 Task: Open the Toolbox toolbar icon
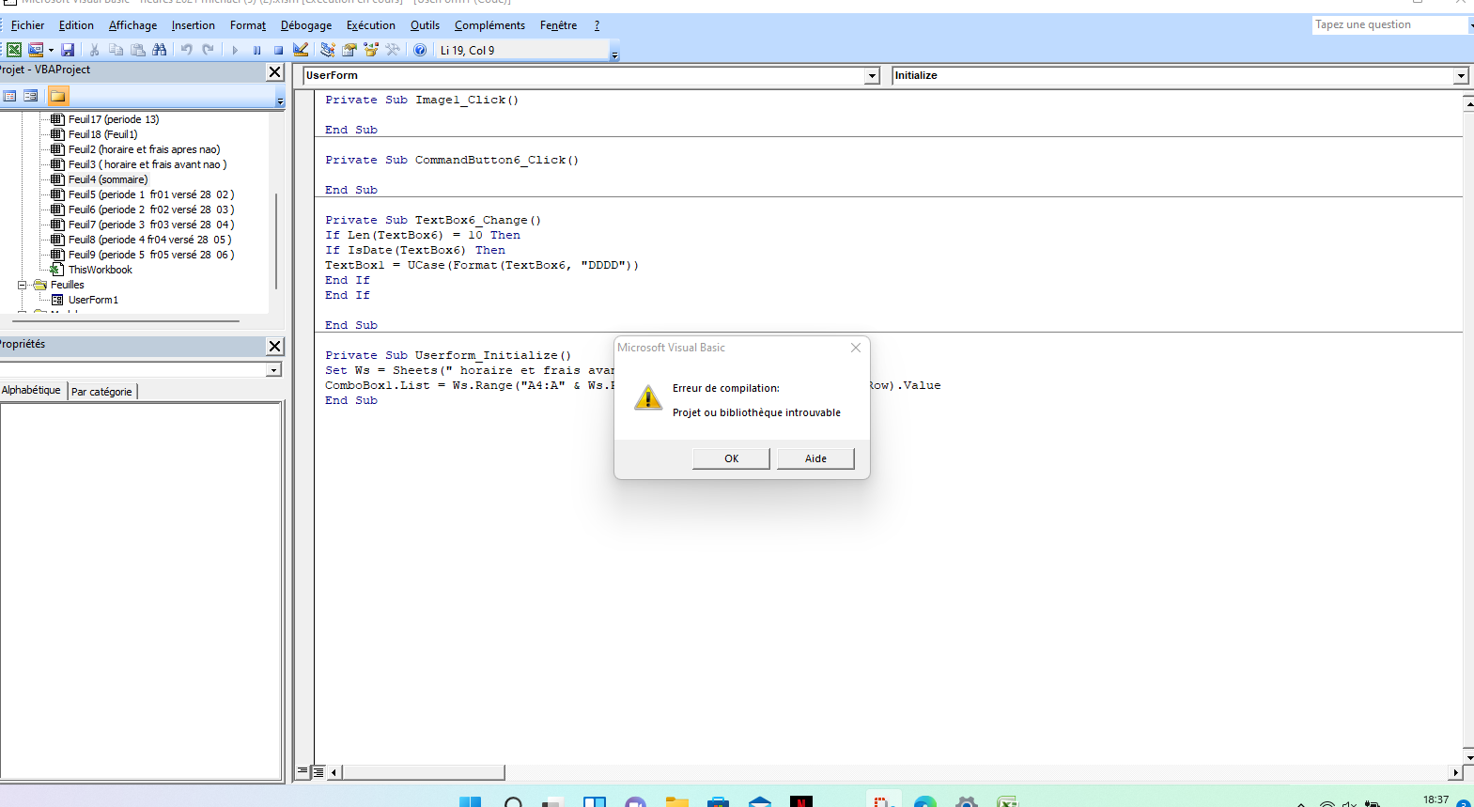coord(393,50)
